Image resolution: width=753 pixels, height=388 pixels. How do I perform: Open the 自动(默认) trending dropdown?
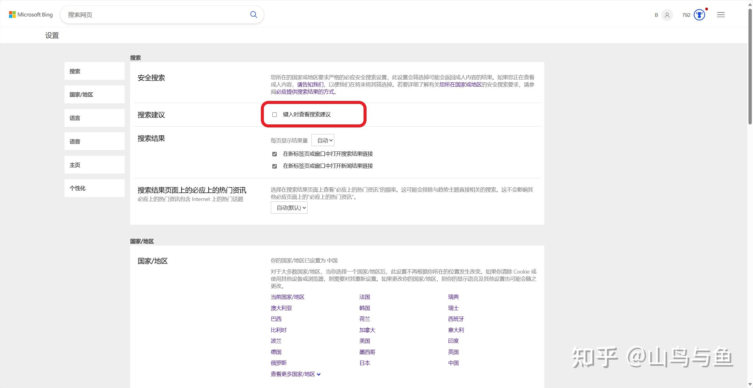pos(289,208)
